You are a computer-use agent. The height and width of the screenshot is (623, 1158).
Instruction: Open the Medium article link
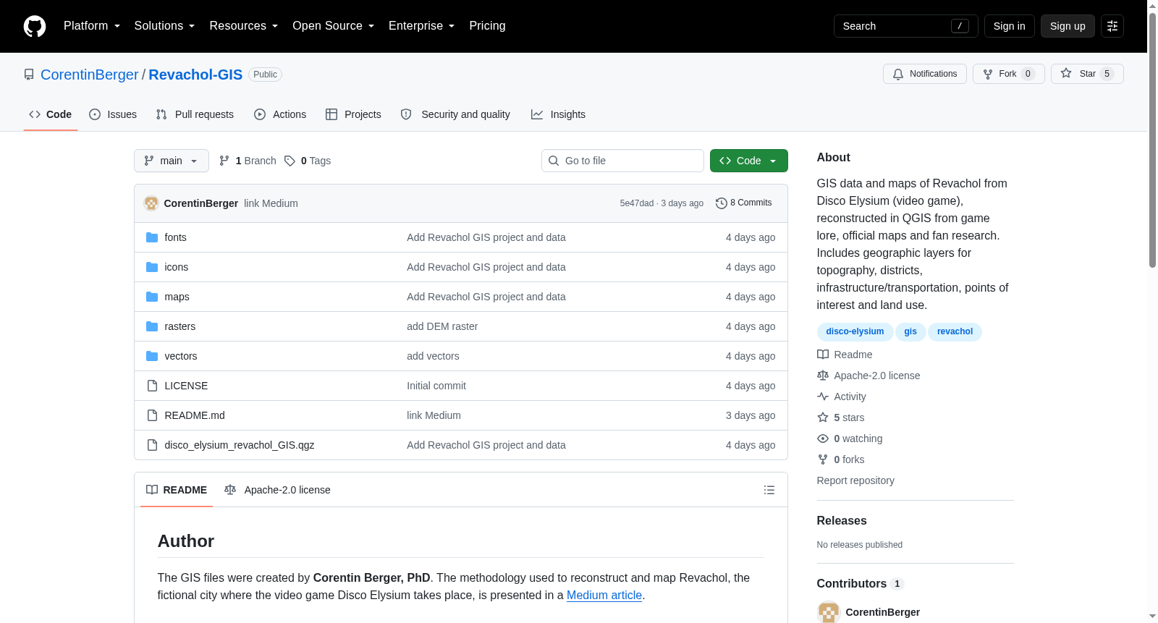coord(604,596)
